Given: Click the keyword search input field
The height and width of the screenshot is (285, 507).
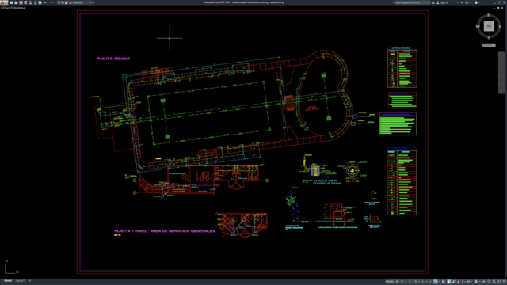Looking at the screenshot, I should (x=413, y=2).
